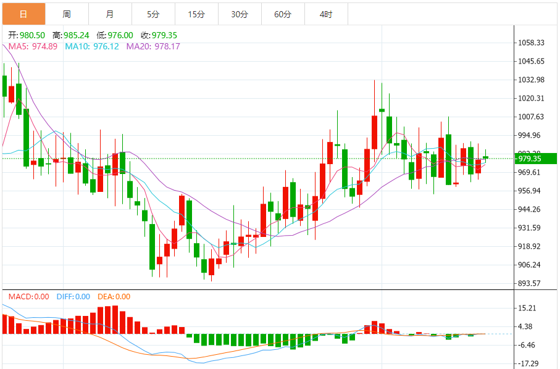Click the 931.59 price axis label
The image size is (560, 369).
(529, 228)
